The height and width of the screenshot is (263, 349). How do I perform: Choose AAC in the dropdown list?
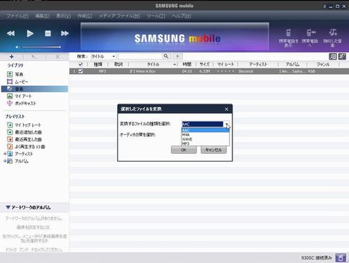coord(205,130)
